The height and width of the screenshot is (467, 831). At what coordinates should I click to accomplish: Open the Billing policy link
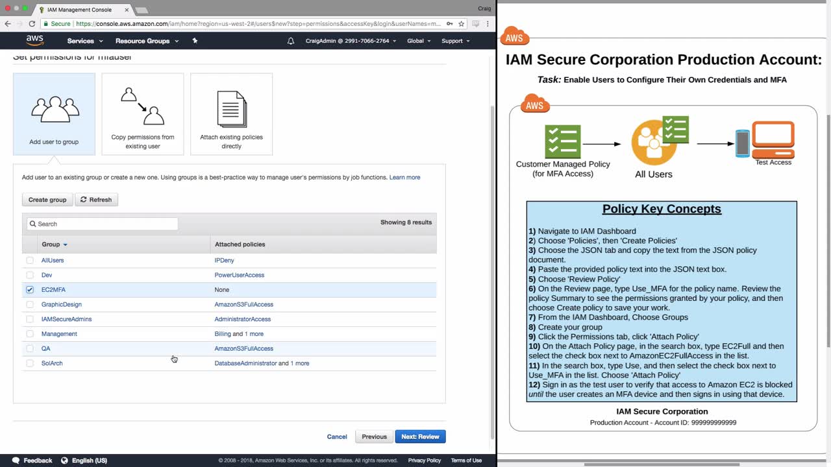coord(223,334)
